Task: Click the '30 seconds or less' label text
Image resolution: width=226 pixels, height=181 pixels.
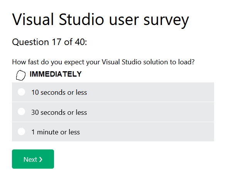Action: tap(59, 112)
